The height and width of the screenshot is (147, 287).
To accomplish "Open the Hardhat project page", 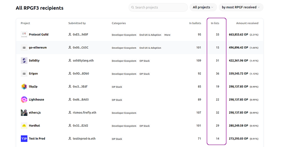I will click(34, 126).
